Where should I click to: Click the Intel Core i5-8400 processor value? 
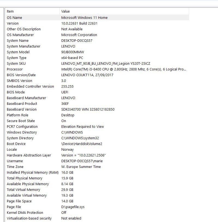coord(124,69)
